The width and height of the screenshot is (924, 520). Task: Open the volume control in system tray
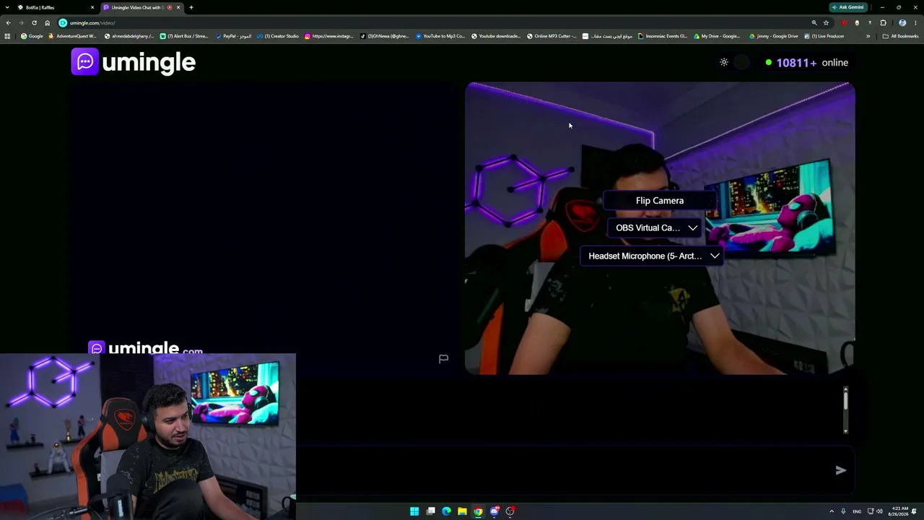pyautogui.click(x=879, y=511)
